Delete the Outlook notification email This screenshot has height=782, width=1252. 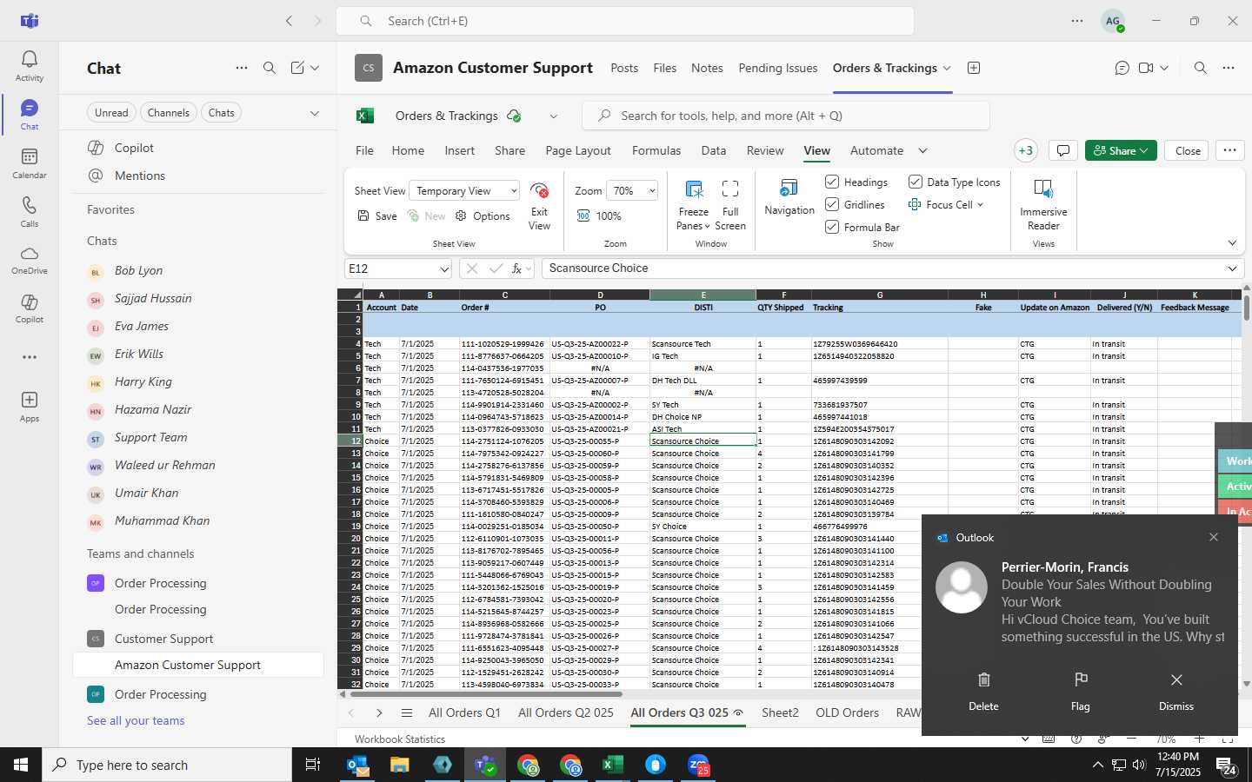click(983, 692)
